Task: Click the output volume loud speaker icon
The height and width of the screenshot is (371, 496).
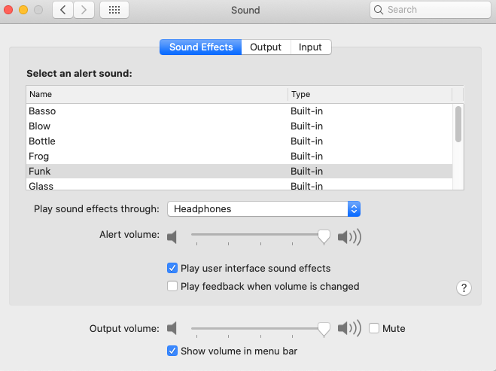Action: [x=349, y=329]
